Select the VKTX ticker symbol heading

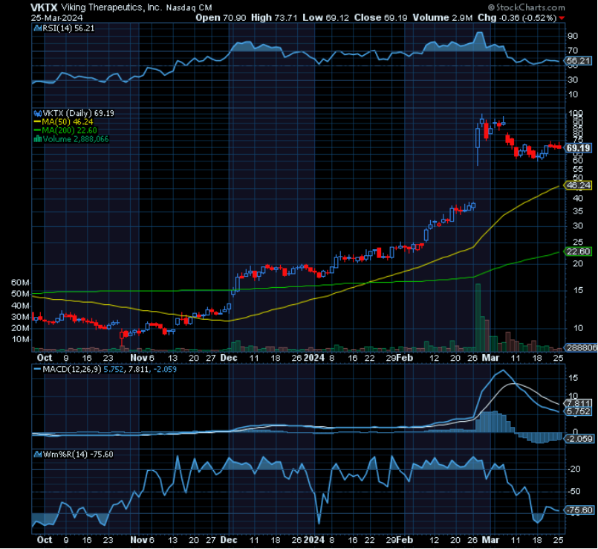[41, 7]
